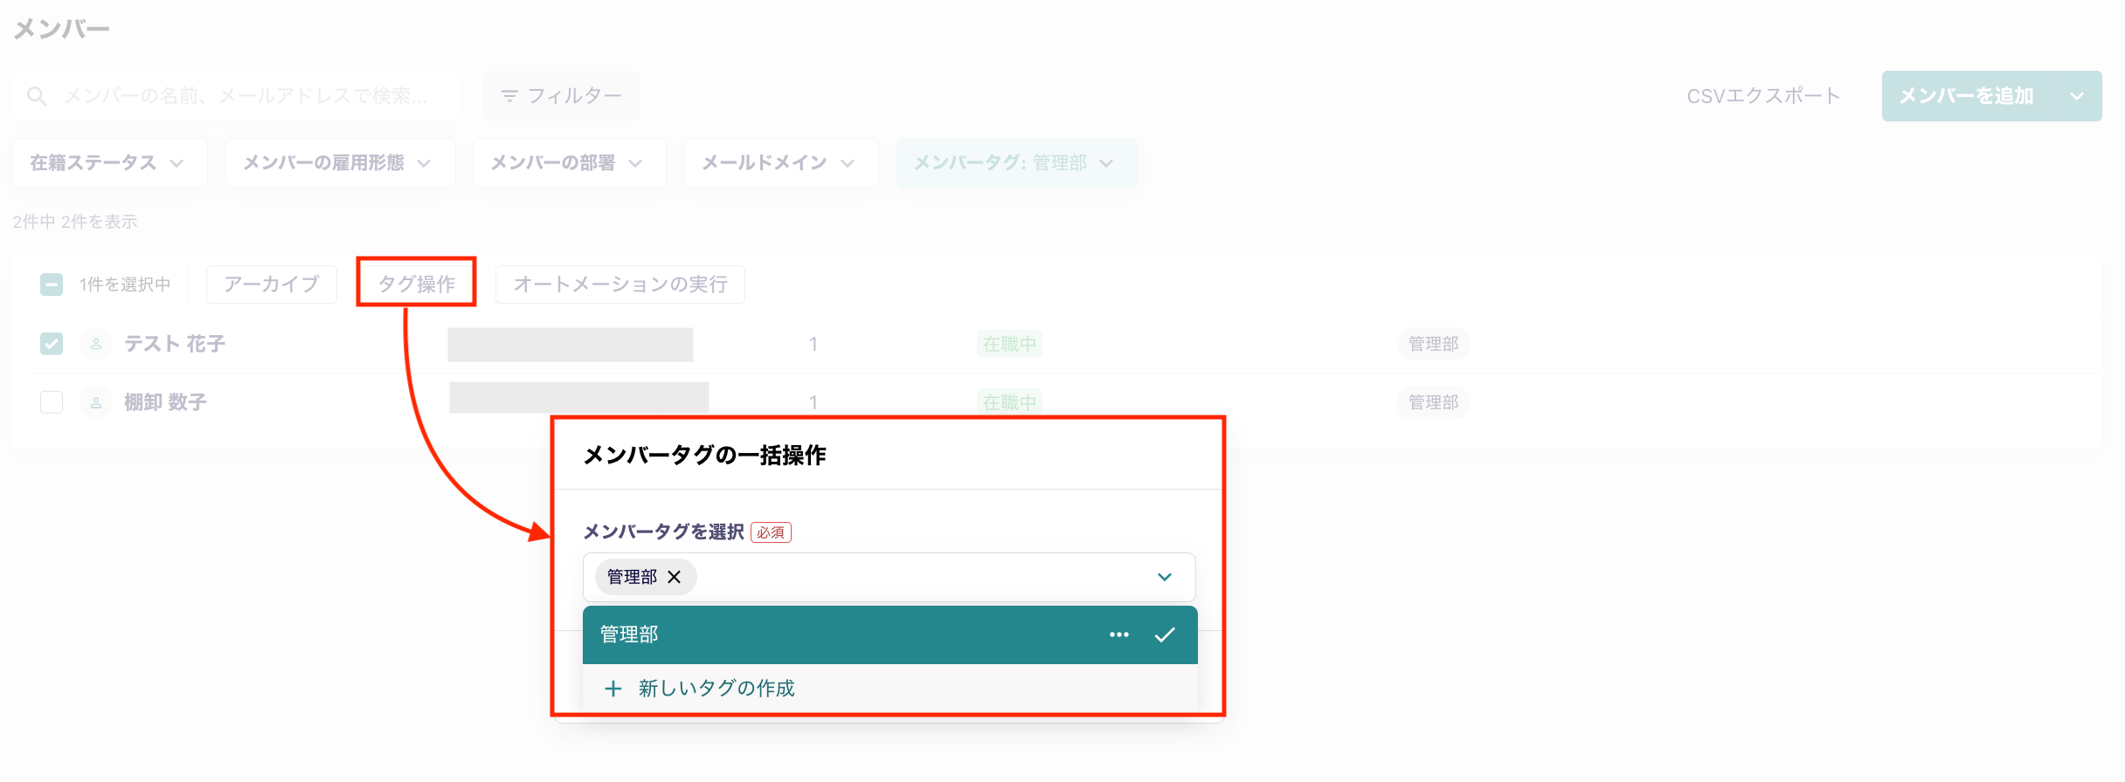
Task: Click the filter lines icon
Action: 509,96
